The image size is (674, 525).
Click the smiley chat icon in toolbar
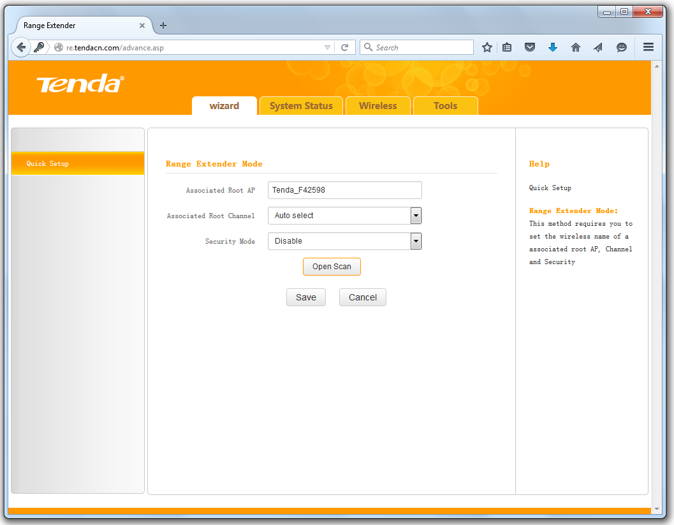click(x=621, y=47)
